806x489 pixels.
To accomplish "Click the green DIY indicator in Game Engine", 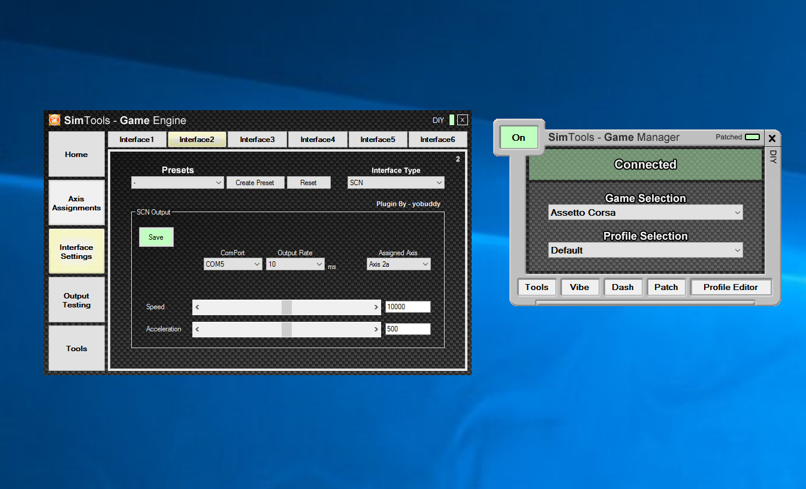I will (x=452, y=120).
